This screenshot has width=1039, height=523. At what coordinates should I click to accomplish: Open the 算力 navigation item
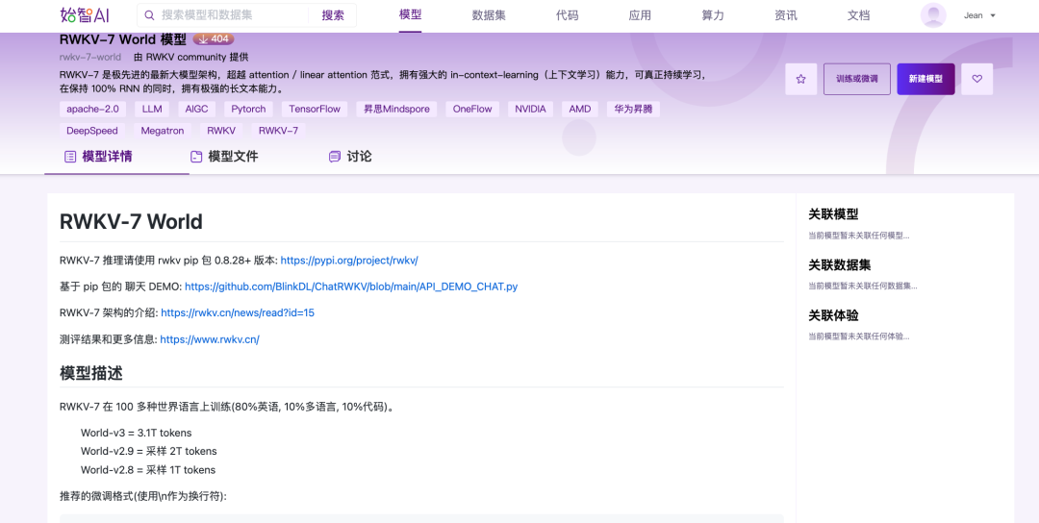click(713, 15)
